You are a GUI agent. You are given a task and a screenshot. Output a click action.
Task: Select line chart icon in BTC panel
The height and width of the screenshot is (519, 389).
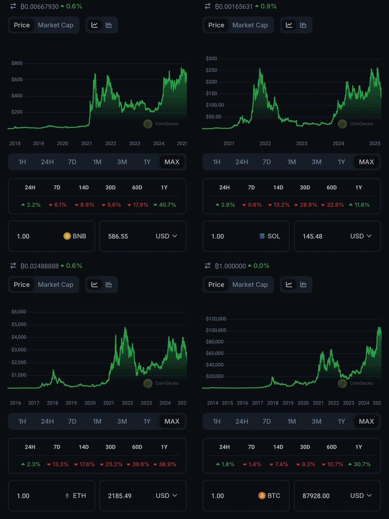[x=289, y=285]
